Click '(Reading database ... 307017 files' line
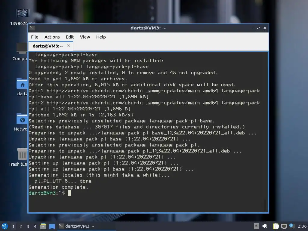The image size is (308, 231). [137, 127]
